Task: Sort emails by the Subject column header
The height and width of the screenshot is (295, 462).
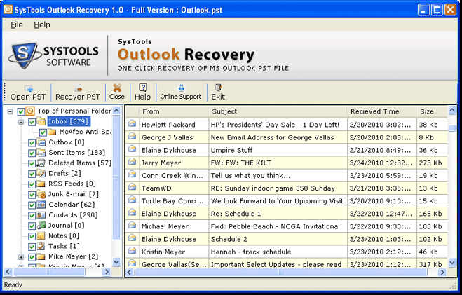Action: pyautogui.click(x=276, y=111)
